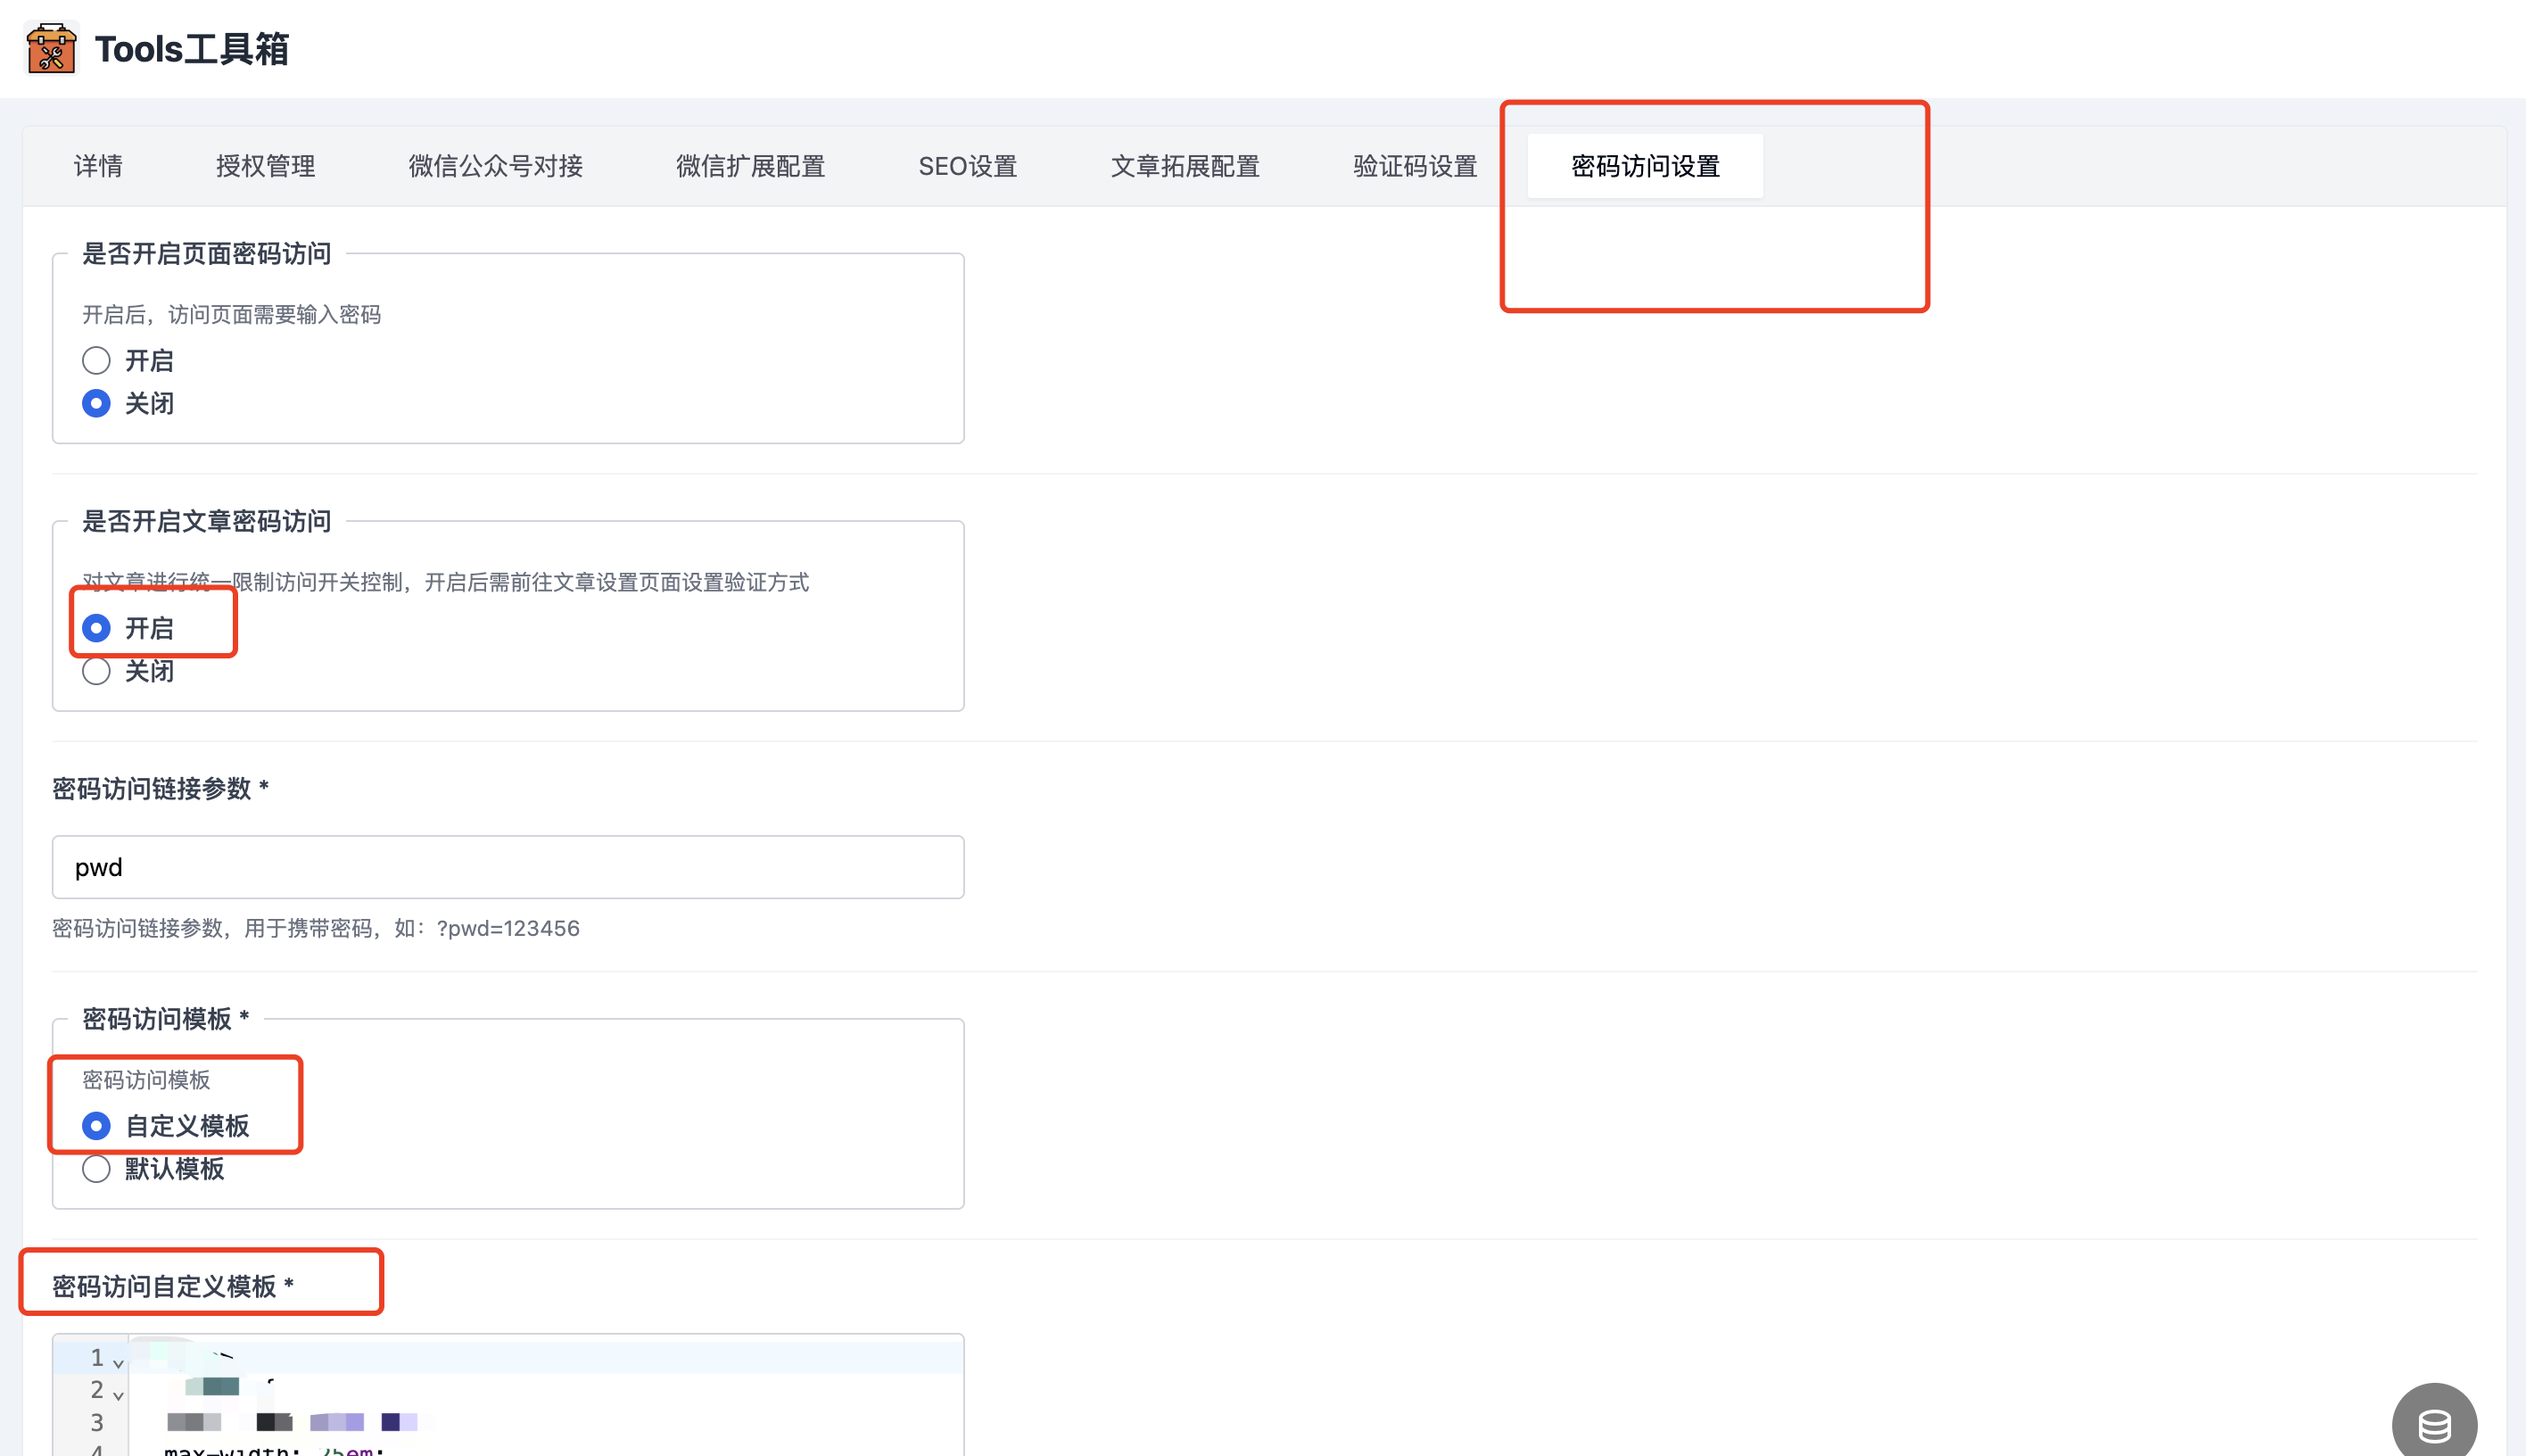Screen dimensions: 2526x1456
Task: Click the 密码访问链接参数 field label
Action: tap(160, 789)
